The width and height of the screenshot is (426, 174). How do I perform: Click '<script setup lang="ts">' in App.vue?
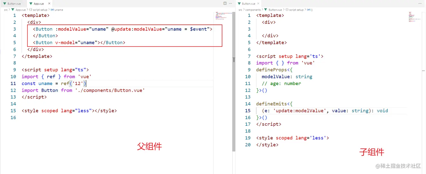[55, 70]
